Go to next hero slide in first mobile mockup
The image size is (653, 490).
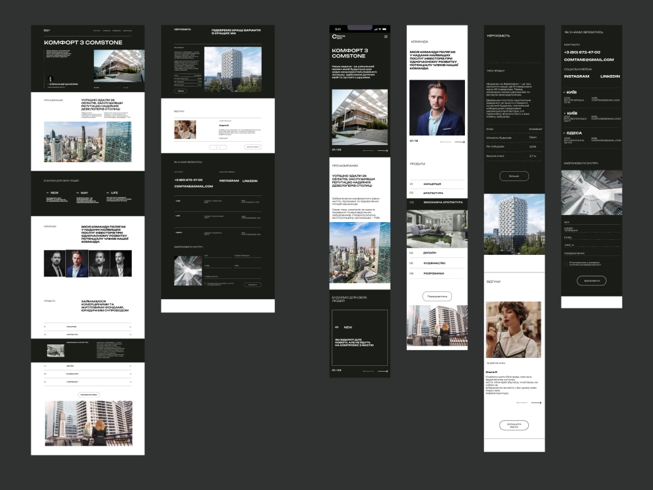(383, 150)
